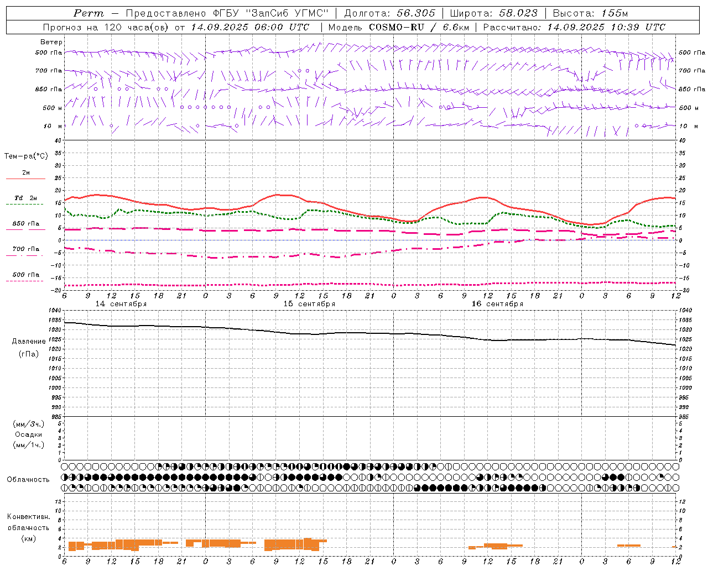The width and height of the screenshot is (708, 566).
Task: Click the 'Широта: 58.023' latitude value
Action: pyautogui.click(x=493, y=13)
